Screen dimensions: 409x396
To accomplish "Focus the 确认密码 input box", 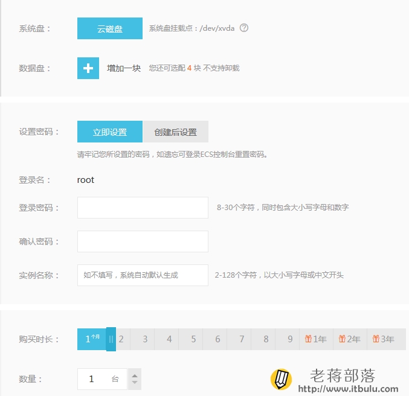I will (143, 241).
